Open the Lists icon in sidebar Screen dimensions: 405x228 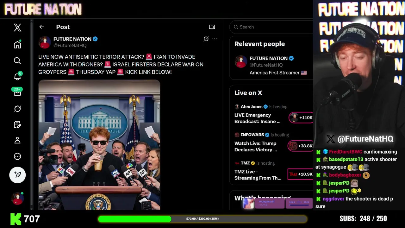17,124
